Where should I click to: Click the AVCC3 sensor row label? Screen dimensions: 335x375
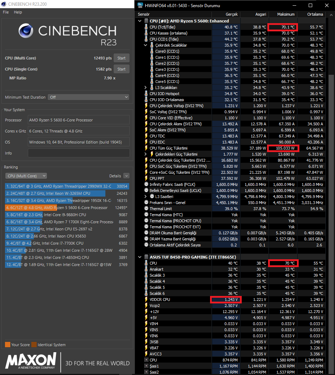click(x=156, y=354)
